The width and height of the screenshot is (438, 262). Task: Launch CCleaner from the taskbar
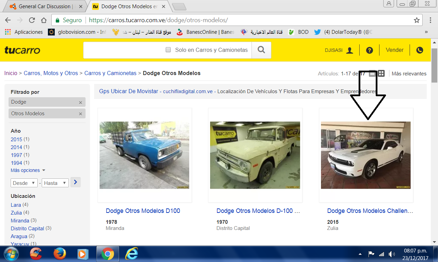tap(36, 254)
